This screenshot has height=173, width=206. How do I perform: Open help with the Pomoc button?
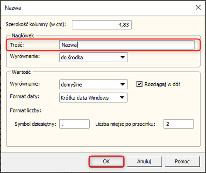tap(182, 161)
